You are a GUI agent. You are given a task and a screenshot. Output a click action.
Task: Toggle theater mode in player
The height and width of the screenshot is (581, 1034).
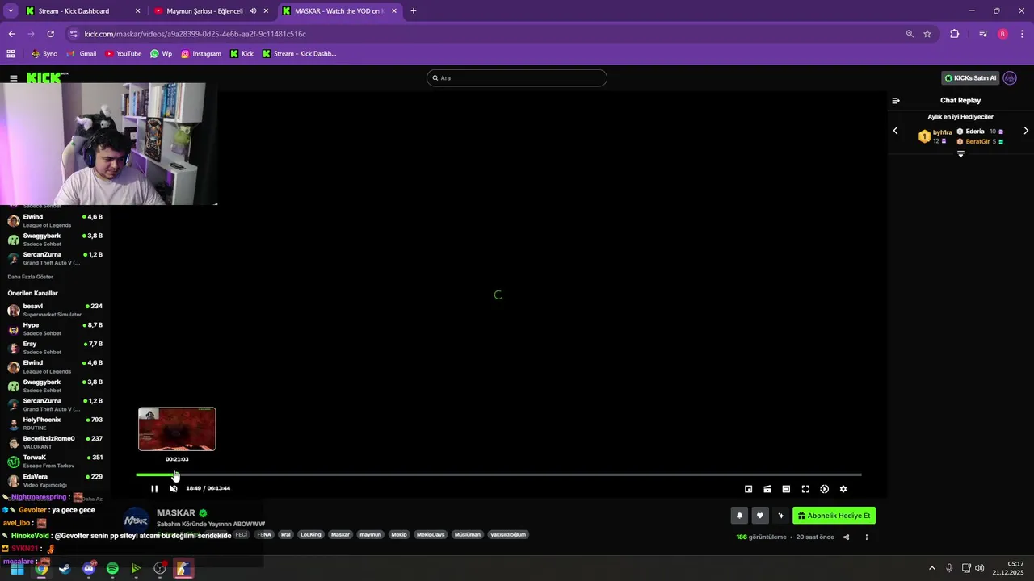point(786,489)
